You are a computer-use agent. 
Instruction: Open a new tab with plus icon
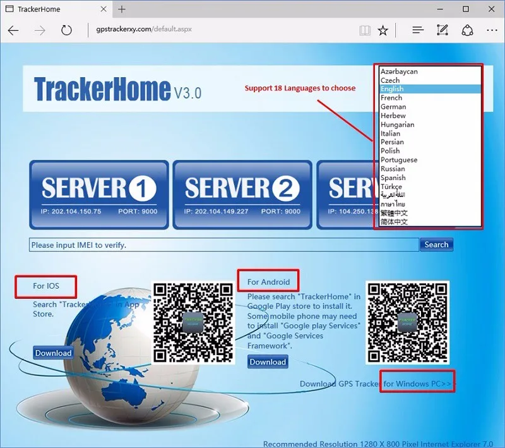(x=122, y=9)
